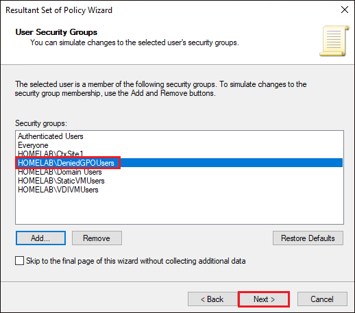
Task: Select the Everyone security group
Action: [x=33, y=145]
